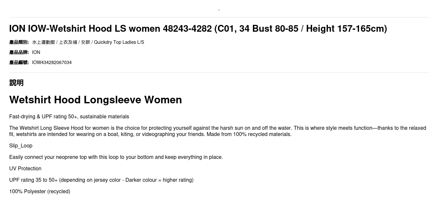The width and height of the screenshot is (435, 221).
Task: Select the 水上運動服 category text
Action: (x=44, y=42)
